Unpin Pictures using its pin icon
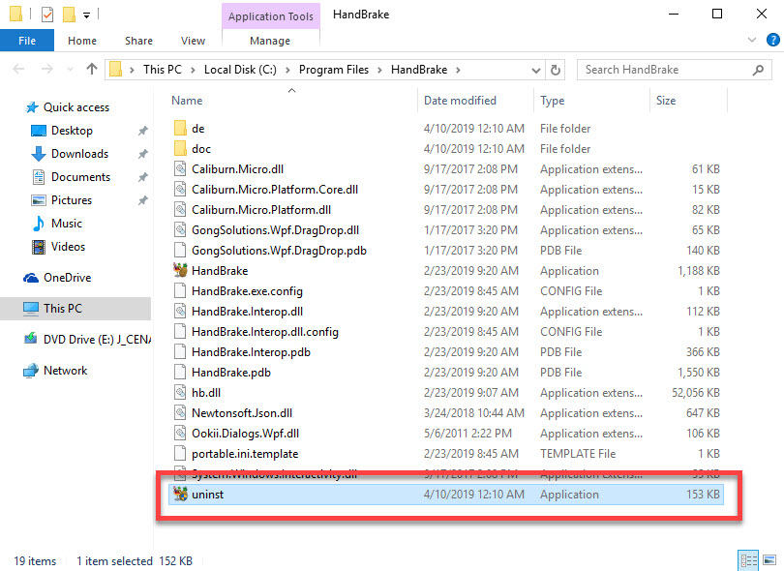 [x=143, y=200]
